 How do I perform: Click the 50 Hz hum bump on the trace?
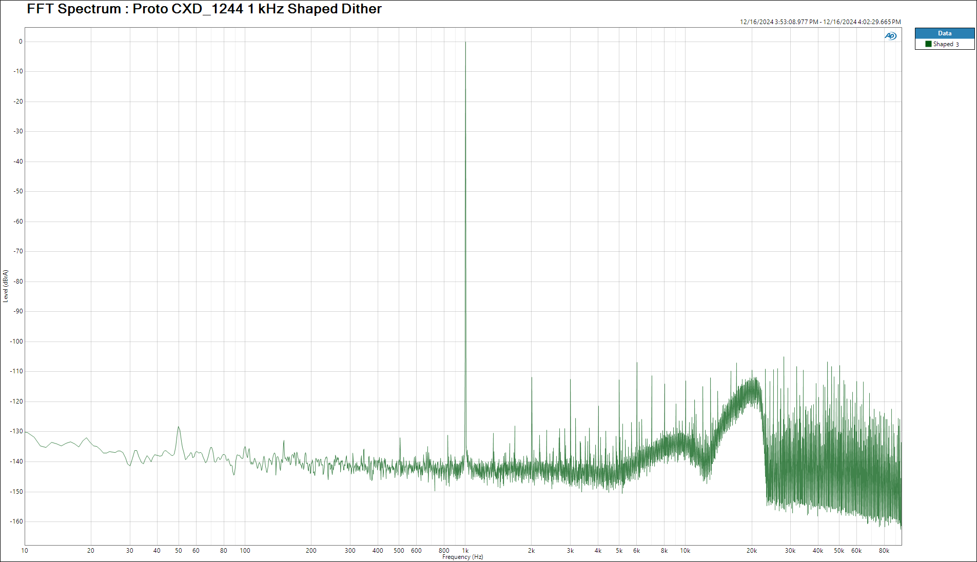(179, 427)
